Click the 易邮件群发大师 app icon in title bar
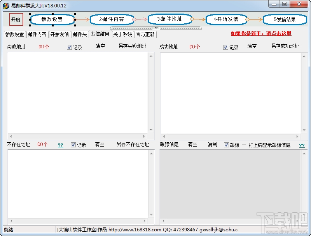This screenshot has width=311, height=236. click(6, 5)
